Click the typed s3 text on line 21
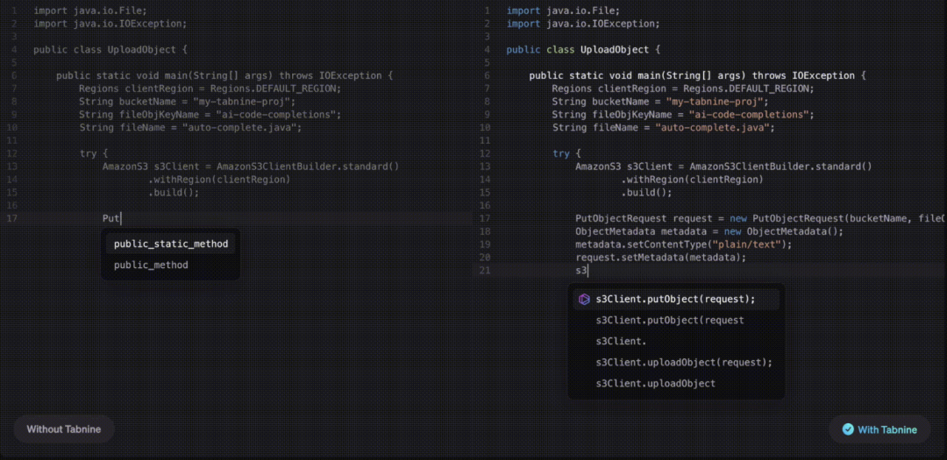947x460 pixels. (x=581, y=271)
